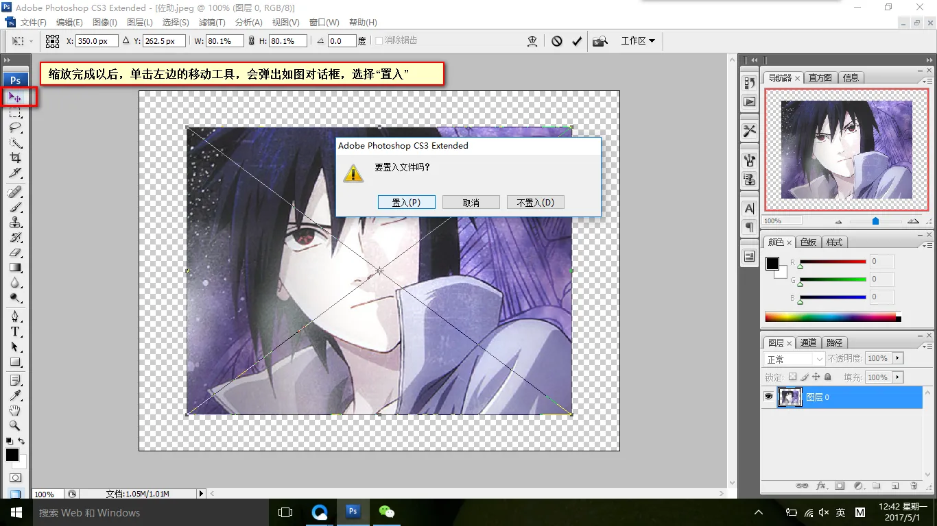Click the Add layer mask icon

pyautogui.click(x=840, y=486)
